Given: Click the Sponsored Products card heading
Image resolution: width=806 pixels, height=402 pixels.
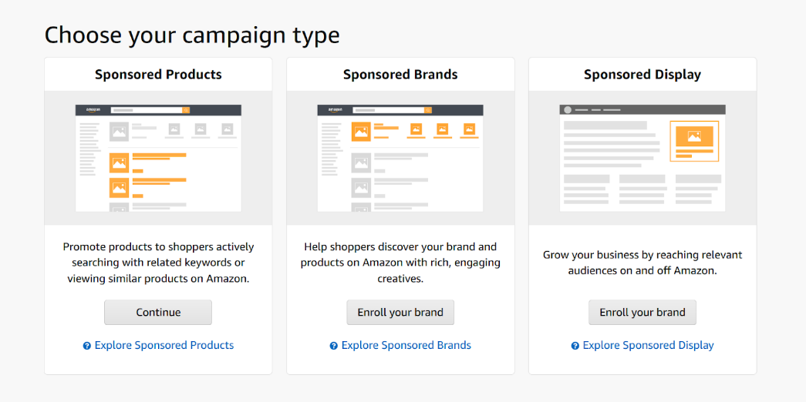Looking at the screenshot, I should coord(158,75).
